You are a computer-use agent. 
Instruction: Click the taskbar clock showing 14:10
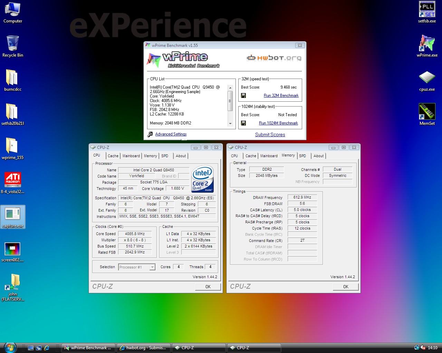433,348
